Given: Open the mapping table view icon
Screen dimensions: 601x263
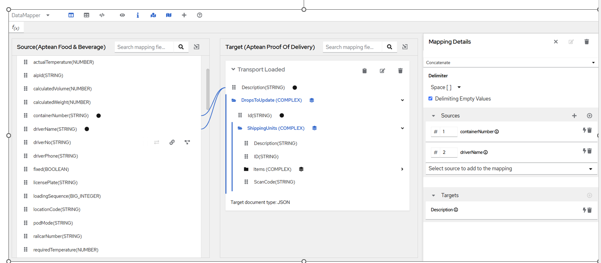Looking at the screenshot, I should coord(87,15).
